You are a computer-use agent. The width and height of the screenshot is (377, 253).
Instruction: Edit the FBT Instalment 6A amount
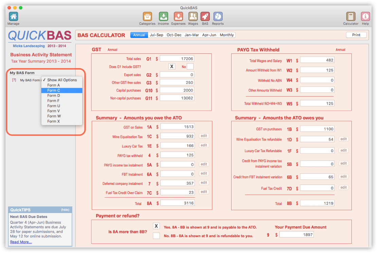pos(204,173)
